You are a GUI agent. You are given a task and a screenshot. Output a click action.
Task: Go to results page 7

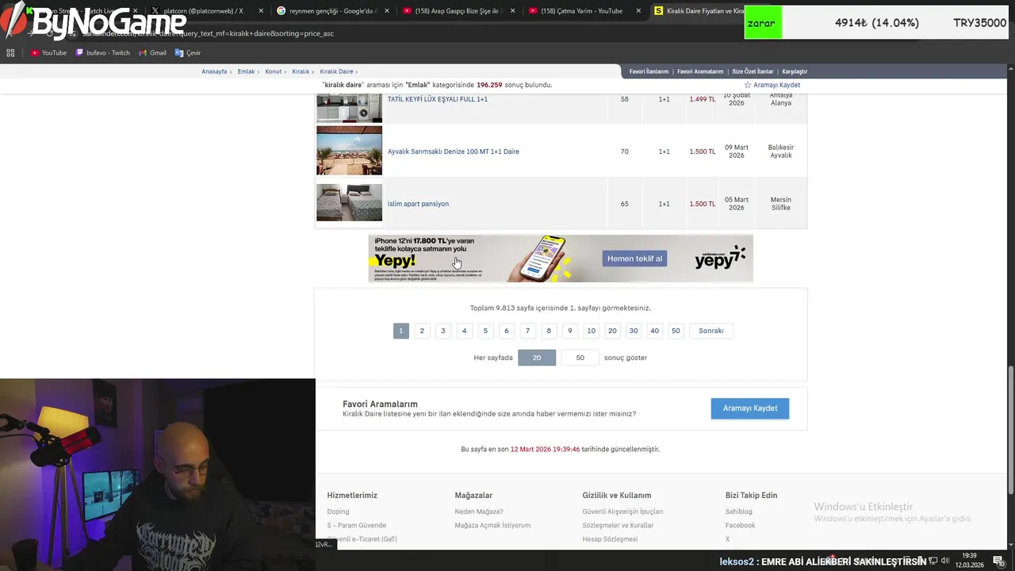528,331
